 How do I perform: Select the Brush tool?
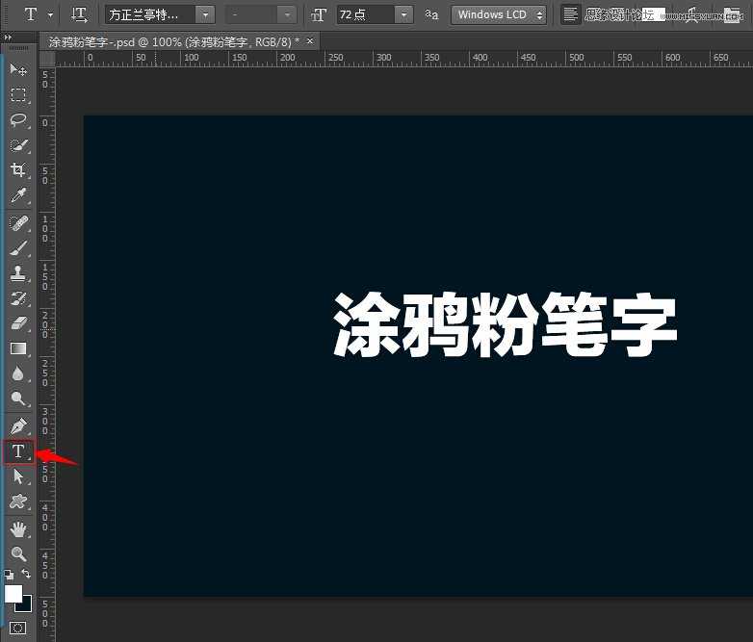[18, 247]
